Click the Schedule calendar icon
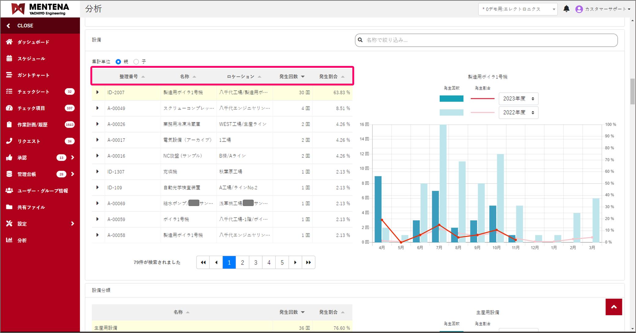 click(9, 58)
